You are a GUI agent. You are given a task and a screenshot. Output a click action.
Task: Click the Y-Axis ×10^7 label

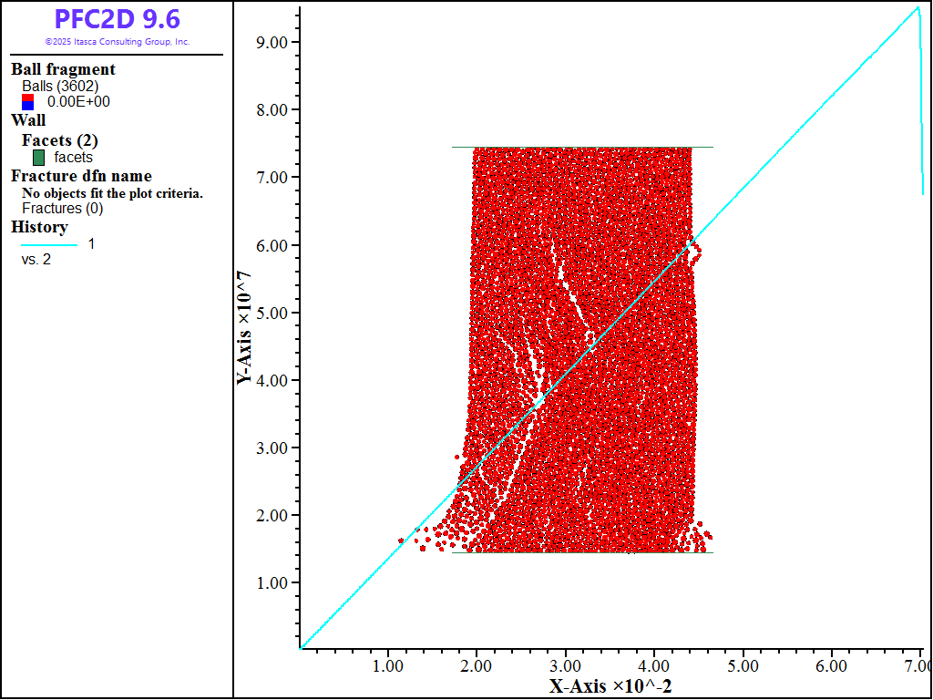pos(244,328)
